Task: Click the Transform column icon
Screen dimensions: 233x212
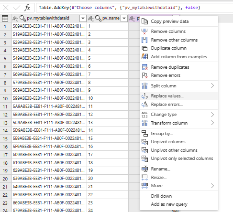Action: click(144, 123)
